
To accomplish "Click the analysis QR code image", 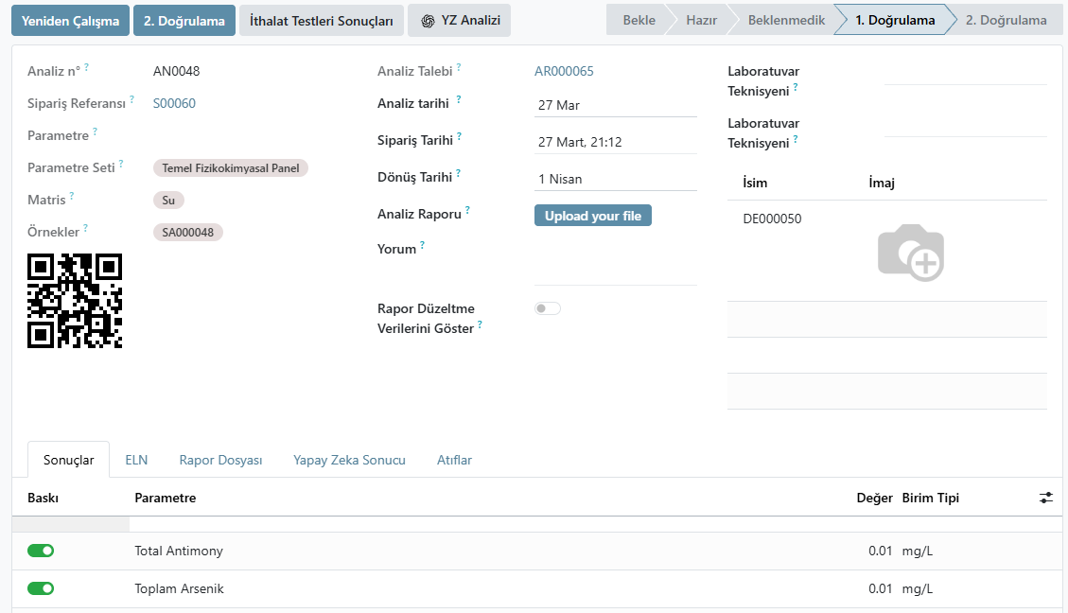I will click(x=75, y=301).
